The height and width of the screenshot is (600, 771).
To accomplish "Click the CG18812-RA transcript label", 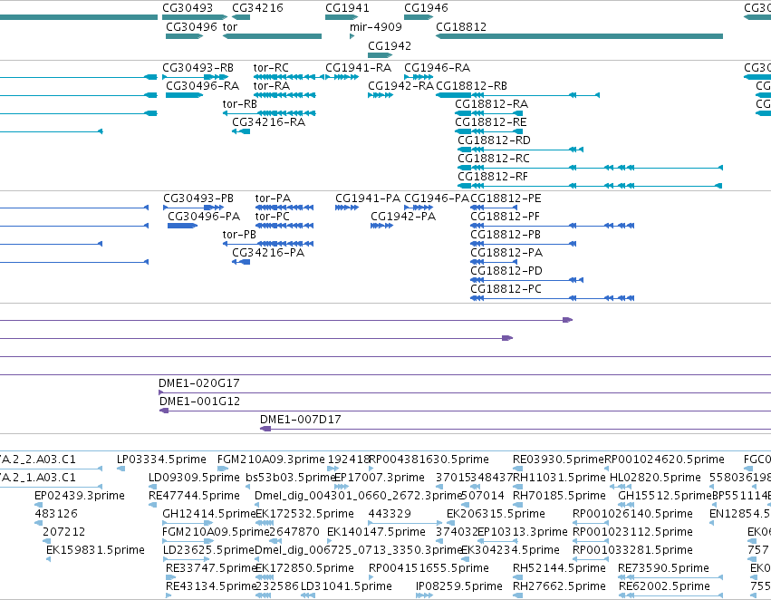I will (491, 104).
